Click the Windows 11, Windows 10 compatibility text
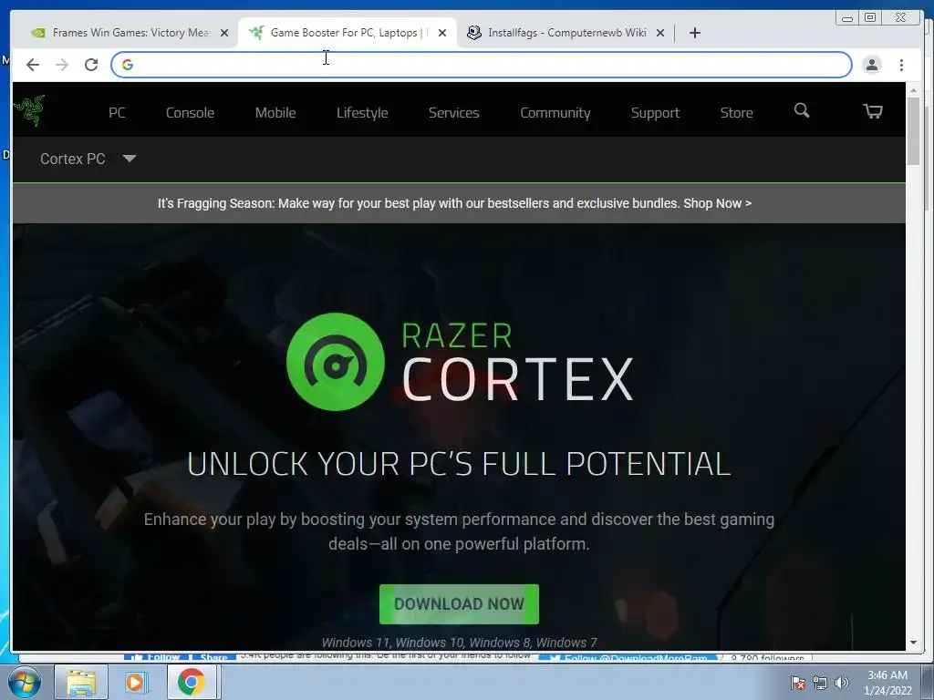Viewport: 934px width, 700px height. point(460,643)
